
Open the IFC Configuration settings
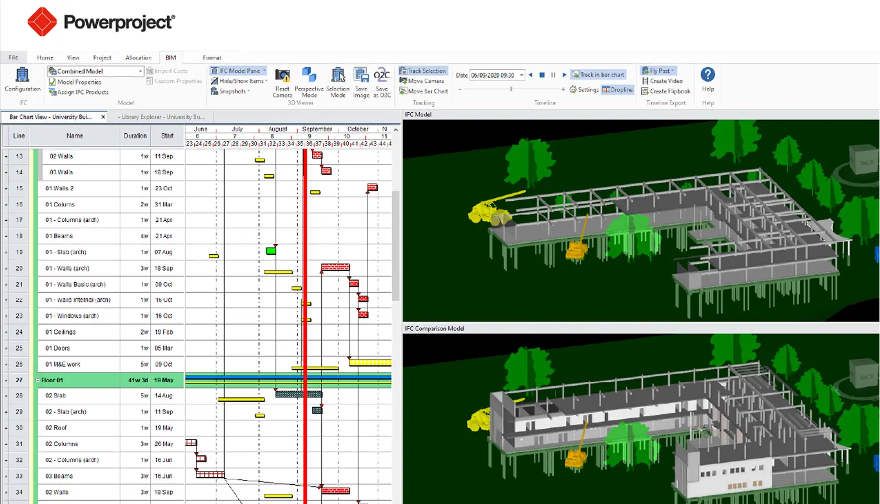point(22,80)
